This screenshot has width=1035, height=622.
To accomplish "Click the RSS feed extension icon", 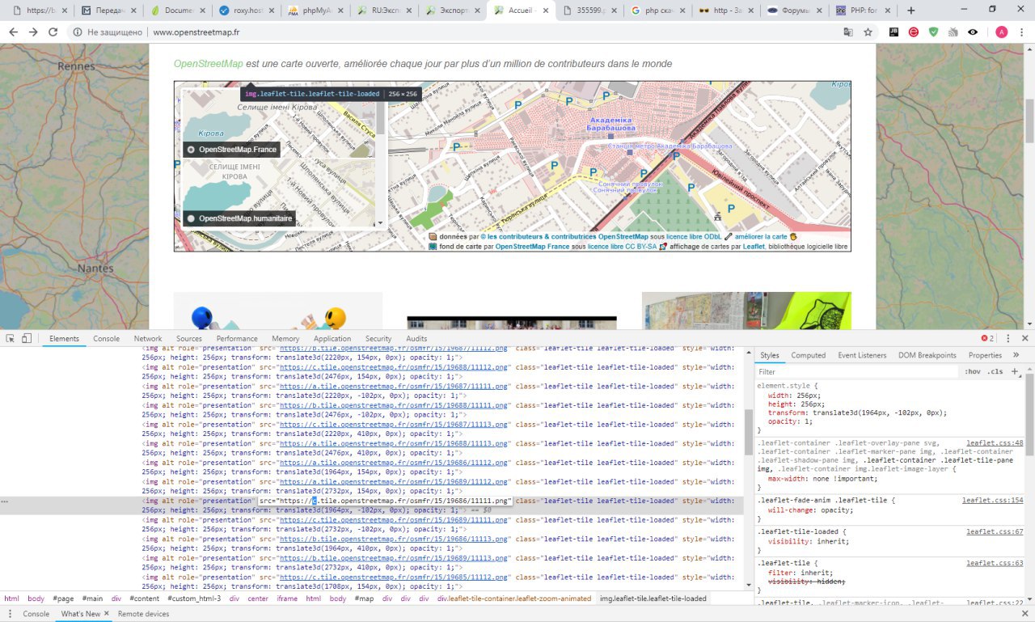I will click(953, 32).
